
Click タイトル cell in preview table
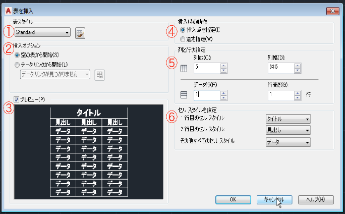point(89,113)
